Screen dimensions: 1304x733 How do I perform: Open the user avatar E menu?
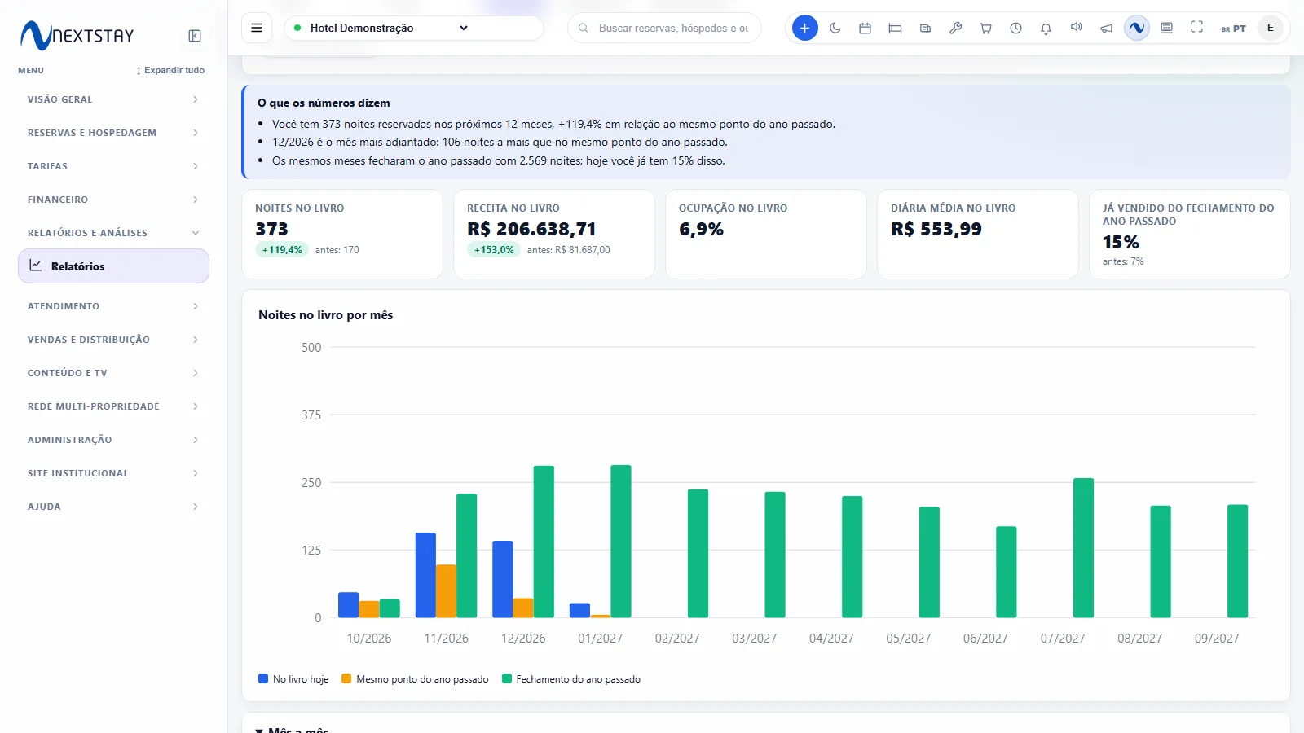(x=1270, y=28)
